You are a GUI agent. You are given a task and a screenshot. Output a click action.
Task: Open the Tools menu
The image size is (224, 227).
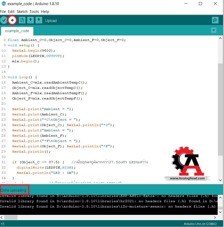[34, 12]
